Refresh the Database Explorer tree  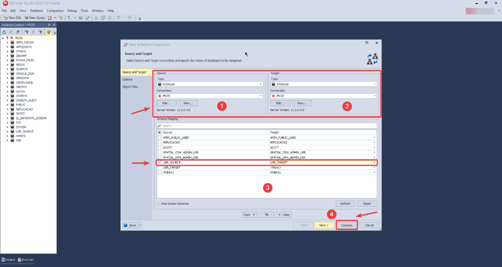[4, 32]
